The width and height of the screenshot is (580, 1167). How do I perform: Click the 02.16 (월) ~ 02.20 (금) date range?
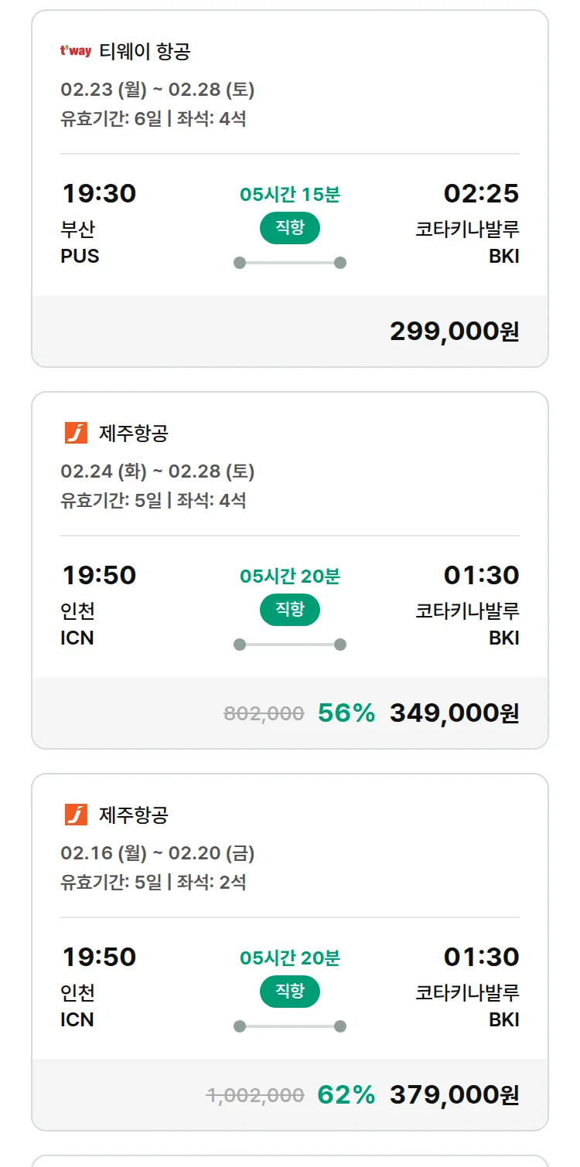pyautogui.click(x=158, y=853)
